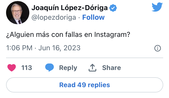Click the Twitter bird logo
The height and width of the screenshot is (98, 169).
click(157, 7)
